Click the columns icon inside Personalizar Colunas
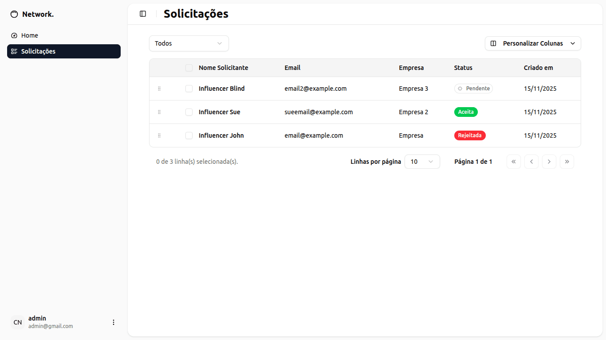606x340 pixels. 493,43
